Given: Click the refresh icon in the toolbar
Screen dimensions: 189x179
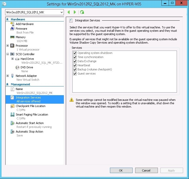Looking at the screenshot, I should [82, 12].
